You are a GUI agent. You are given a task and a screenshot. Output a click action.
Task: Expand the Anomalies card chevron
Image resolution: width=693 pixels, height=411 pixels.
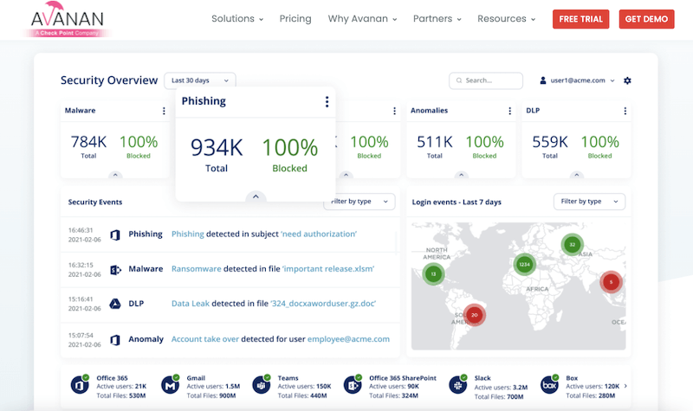(x=462, y=175)
